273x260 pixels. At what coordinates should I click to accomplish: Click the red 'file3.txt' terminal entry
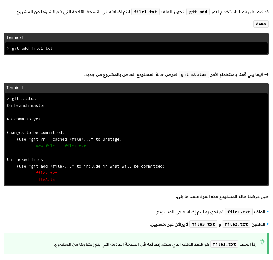pyautogui.click(x=47, y=180)
